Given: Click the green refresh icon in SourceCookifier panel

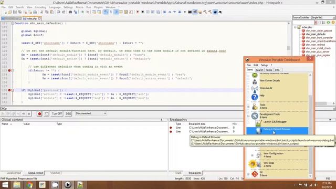Looking at the screenshot, I should click(x=328, y=22).
